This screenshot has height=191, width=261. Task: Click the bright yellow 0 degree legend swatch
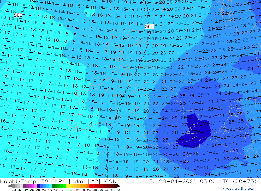coord(67,186)
